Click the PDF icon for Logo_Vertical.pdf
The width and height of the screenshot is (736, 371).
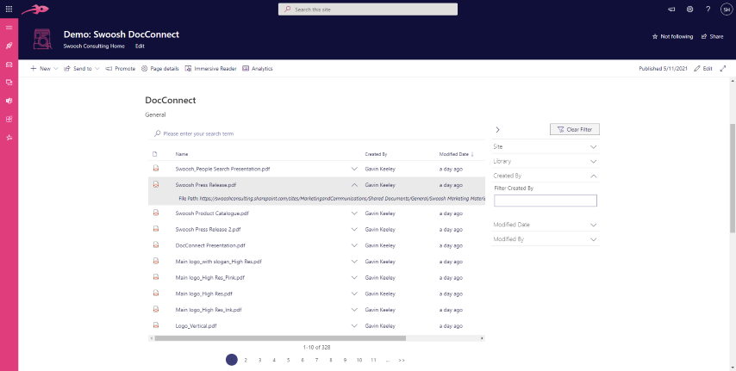tap(156, 325)
